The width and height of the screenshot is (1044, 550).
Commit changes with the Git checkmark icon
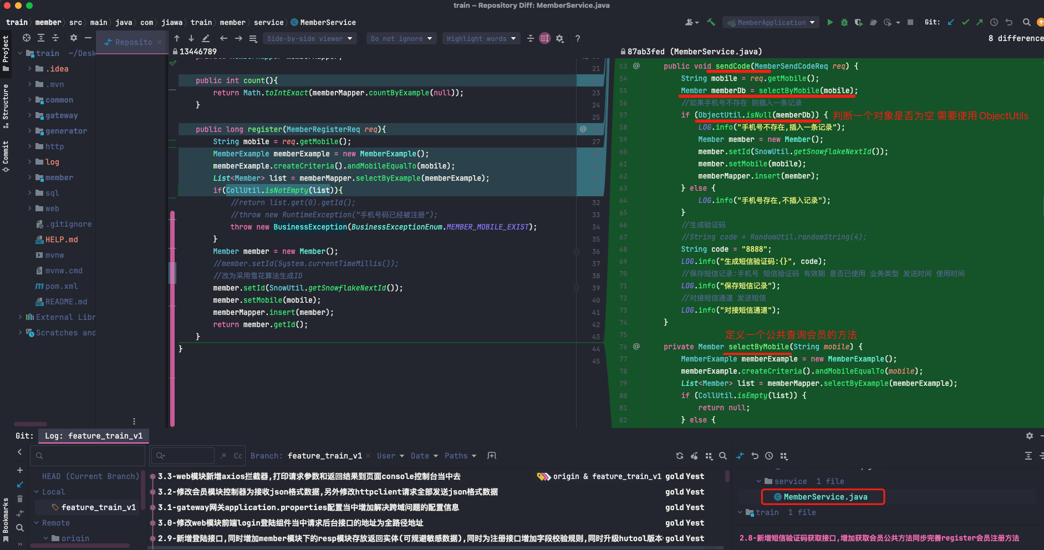click(x=966, y=22)
